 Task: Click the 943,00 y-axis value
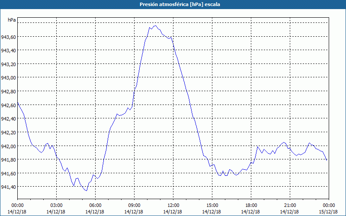(8, 78)
